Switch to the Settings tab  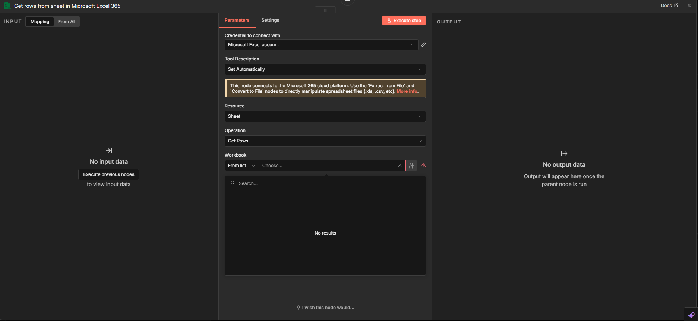(270, 20)
